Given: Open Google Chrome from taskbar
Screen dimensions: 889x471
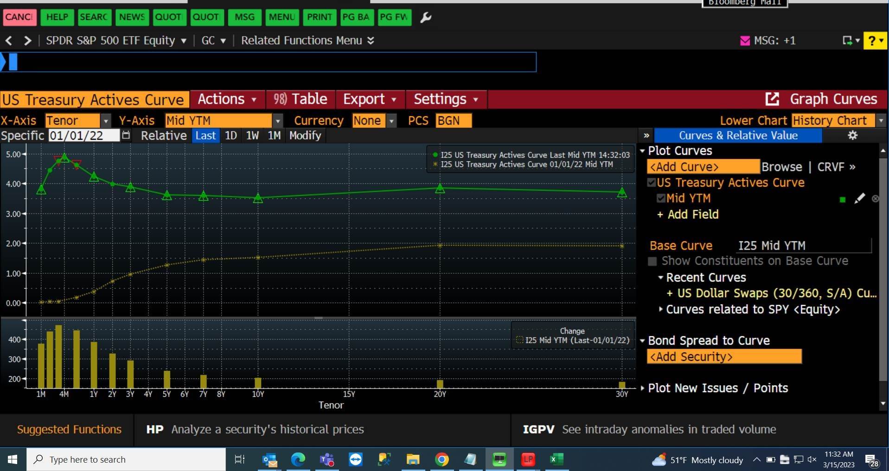Looking at the screenshot, I should pyautogui.click(x=441, y=459).
